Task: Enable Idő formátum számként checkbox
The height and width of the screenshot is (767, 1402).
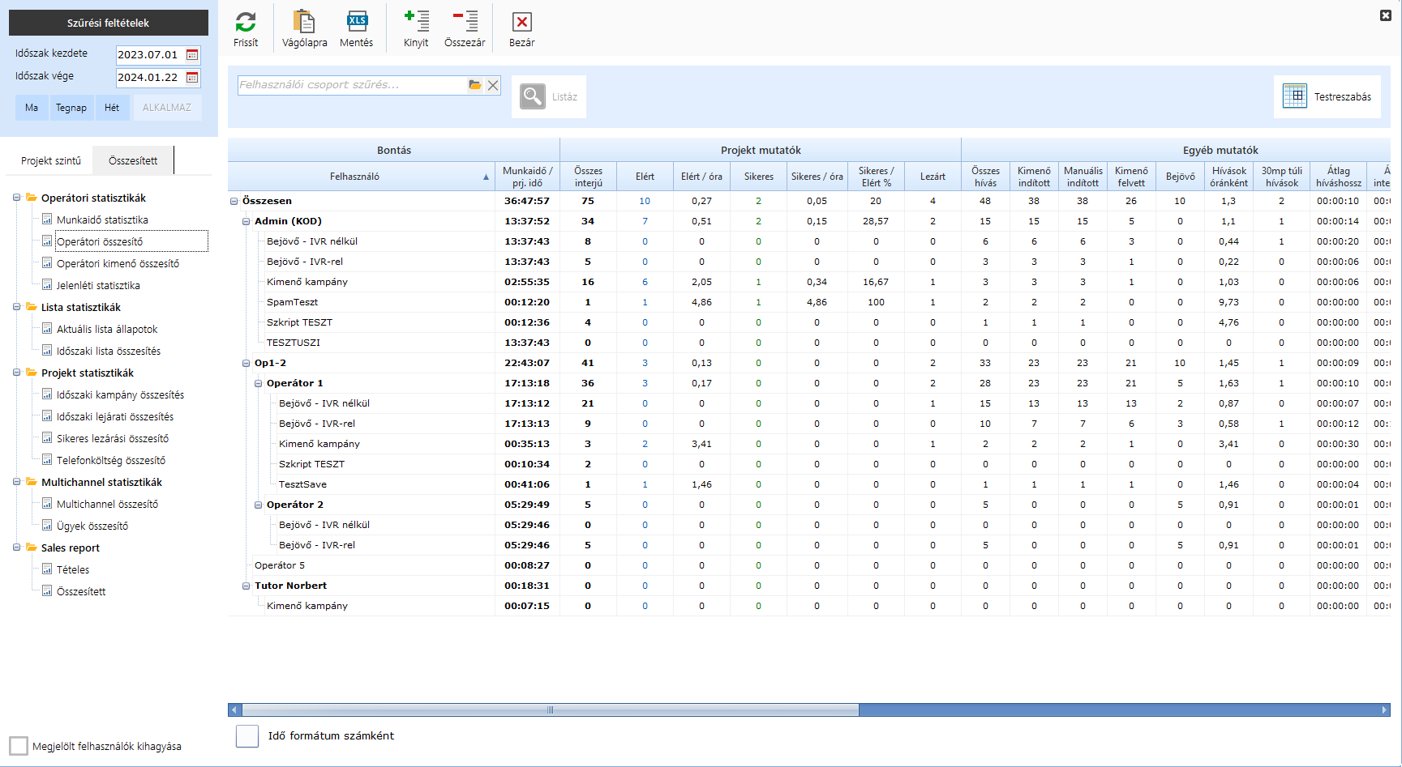Action: pyautogui.click(x=247, y=736)
